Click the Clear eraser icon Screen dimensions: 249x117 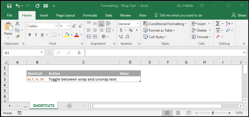(218, 37)
